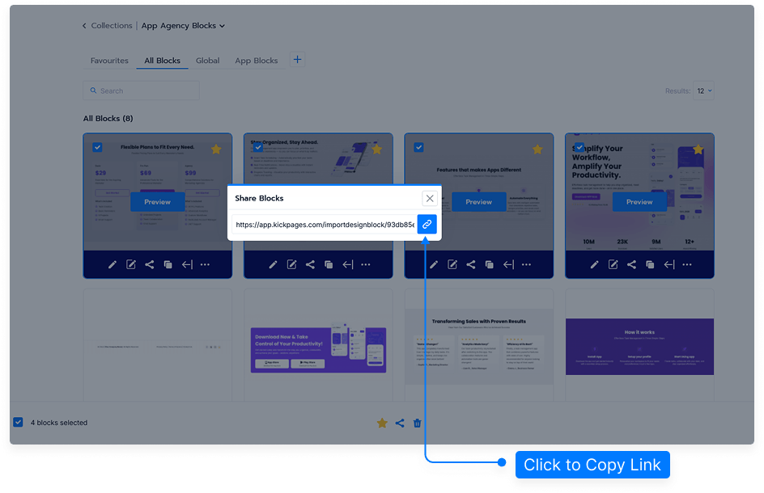The height and width of the screenshot is (493, 764).
Task: Uncheck the third block's selection checkbox
Action: click(x=418, y=147)
